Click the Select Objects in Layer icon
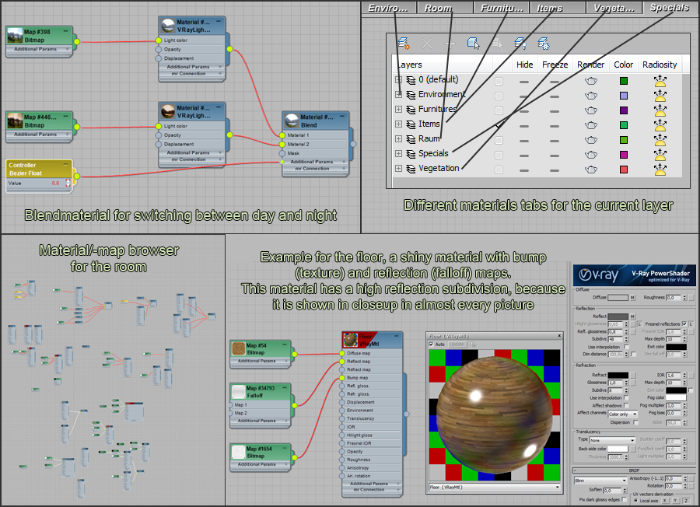 point(473,44)
